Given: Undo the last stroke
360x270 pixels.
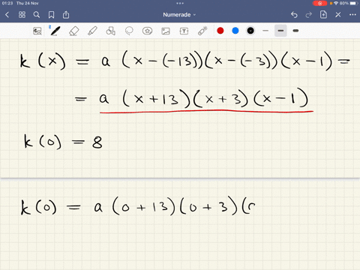Looking at the screenshot, I should (x=294, y=15).
